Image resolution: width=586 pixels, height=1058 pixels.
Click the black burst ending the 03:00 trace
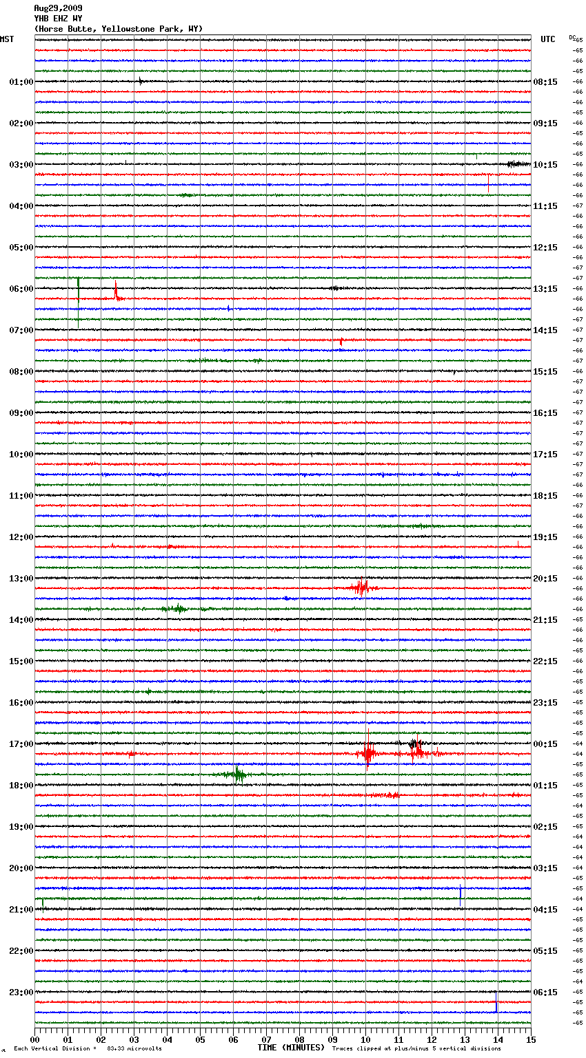[517, 164]
